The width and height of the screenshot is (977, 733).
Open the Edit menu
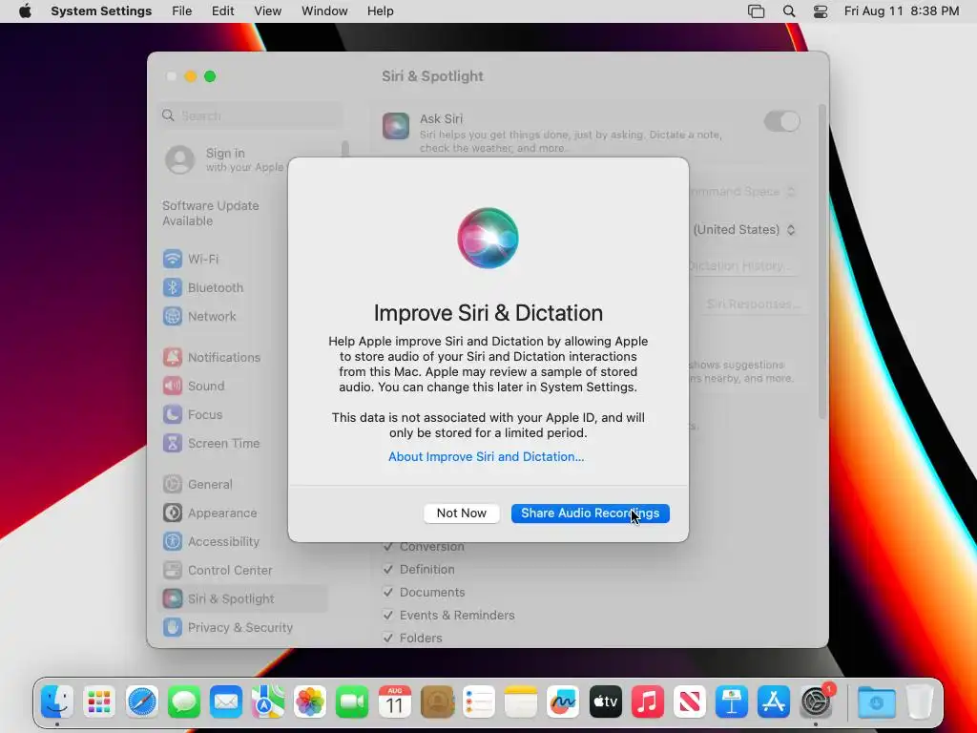223,11
